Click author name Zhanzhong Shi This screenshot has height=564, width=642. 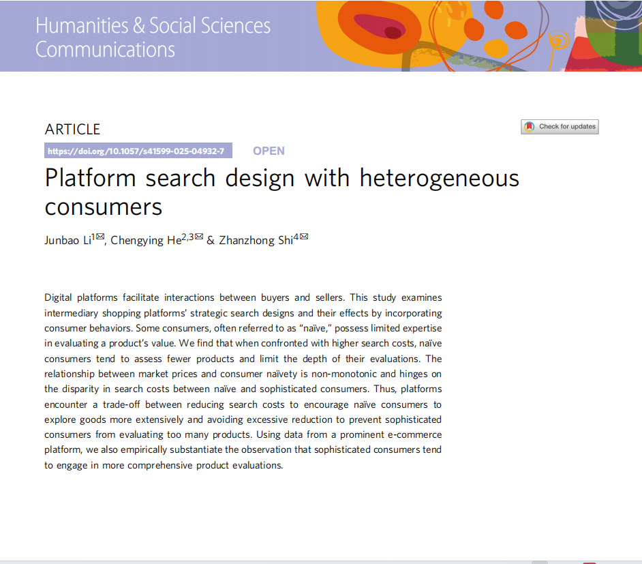click(256, 241)
